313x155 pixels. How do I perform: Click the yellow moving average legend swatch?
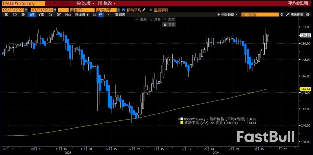click(182, 123)
